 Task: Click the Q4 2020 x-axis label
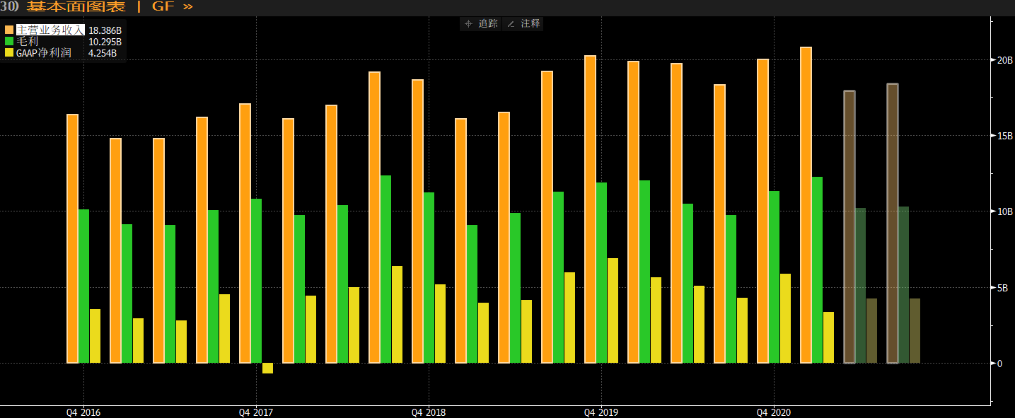774,412
